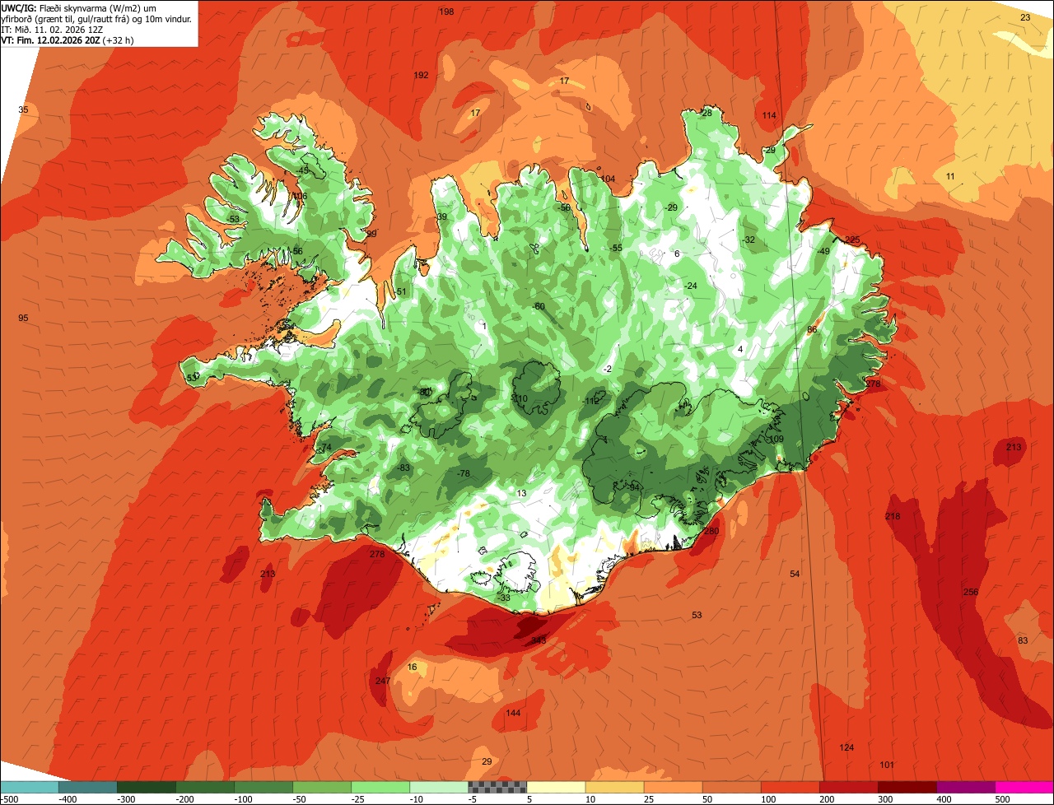1054x805 pixels.
Task: Click the map value '83' at right edge
Action: click(1023, 640)
